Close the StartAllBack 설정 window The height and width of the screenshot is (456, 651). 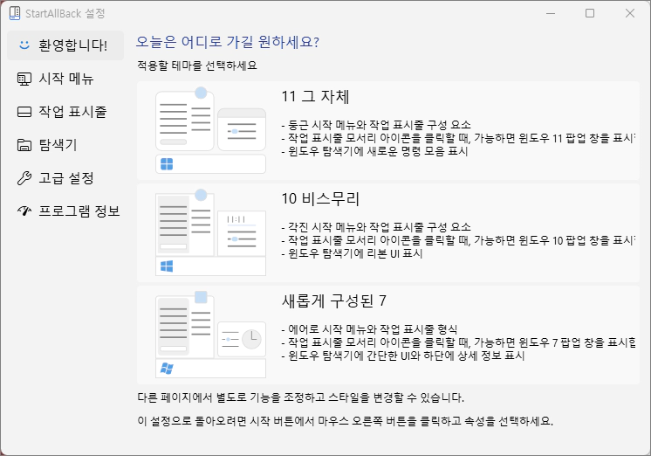(630, 13)
